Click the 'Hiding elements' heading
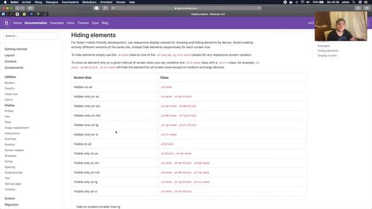The height and width of the screenshot is (209, 372). tap(94, 35)
